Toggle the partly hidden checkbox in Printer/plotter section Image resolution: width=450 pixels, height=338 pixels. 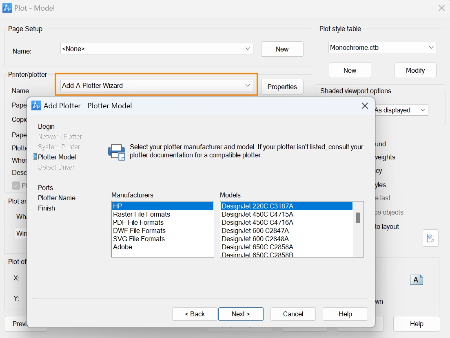(16, 186)
